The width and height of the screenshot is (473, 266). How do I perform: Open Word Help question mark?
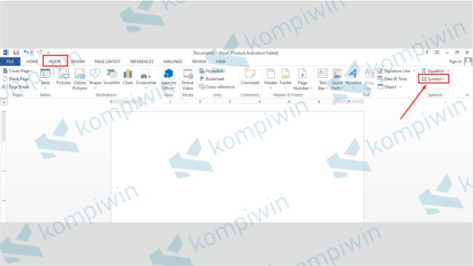427,52
